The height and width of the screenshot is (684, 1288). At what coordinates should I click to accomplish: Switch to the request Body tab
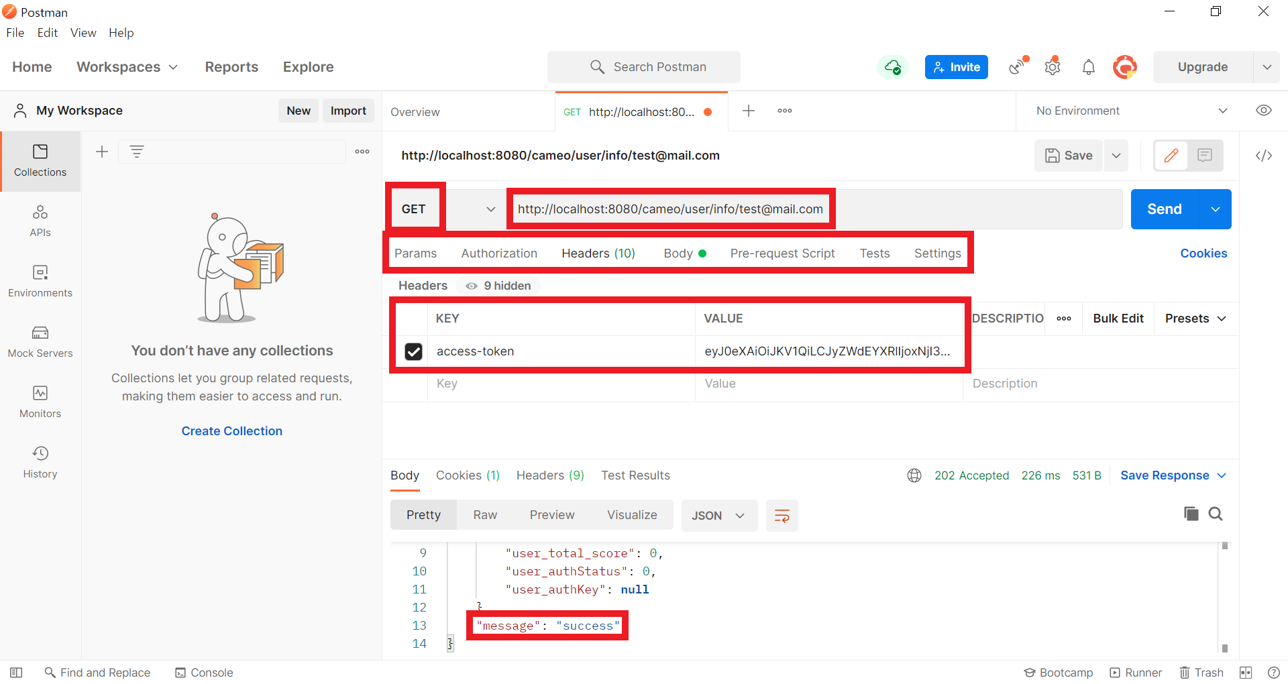(684, 253)
